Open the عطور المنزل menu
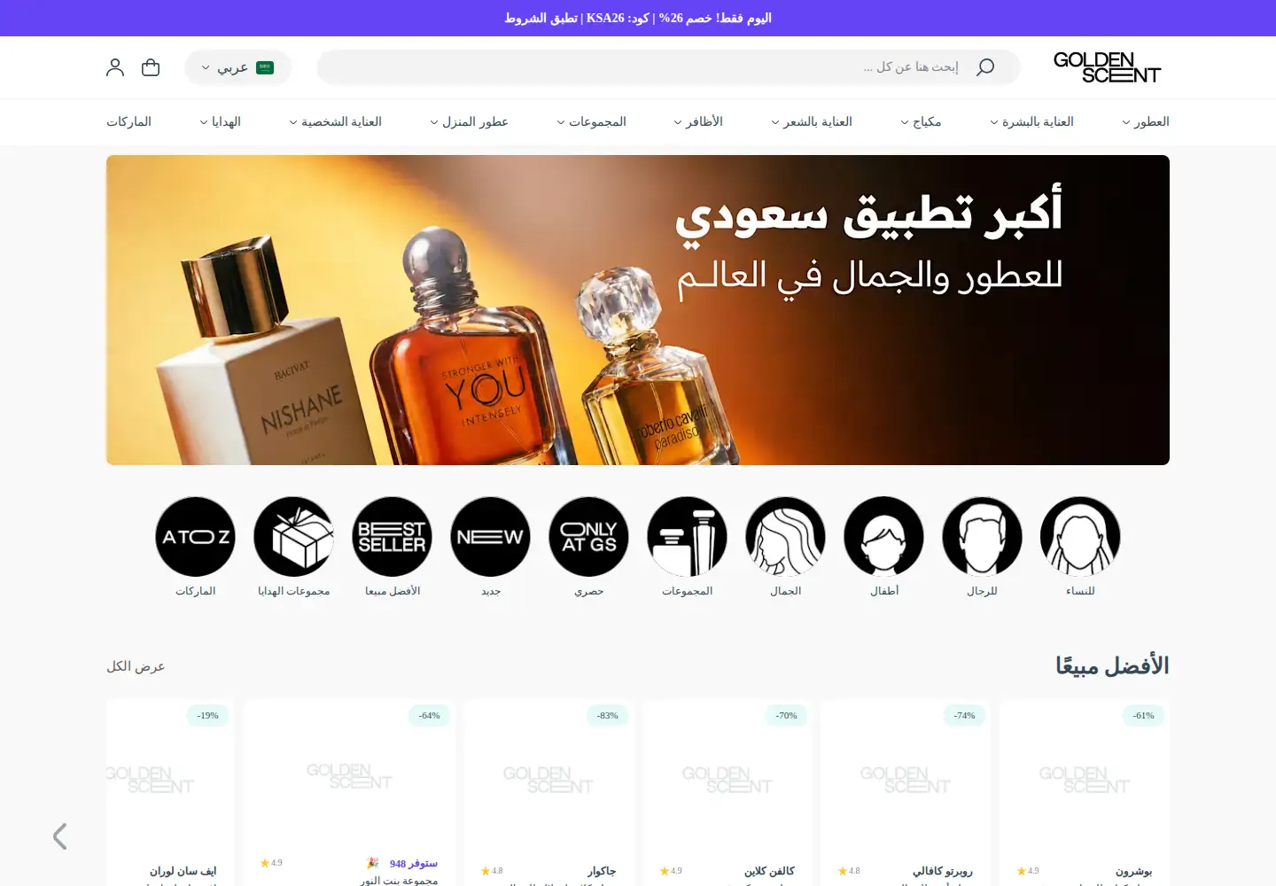Image resolution: width=1276 pixels, height=886 pixels. pos(469,121)
